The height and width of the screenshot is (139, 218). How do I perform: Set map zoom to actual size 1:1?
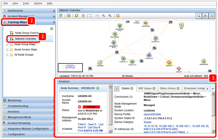coord(97,16)
